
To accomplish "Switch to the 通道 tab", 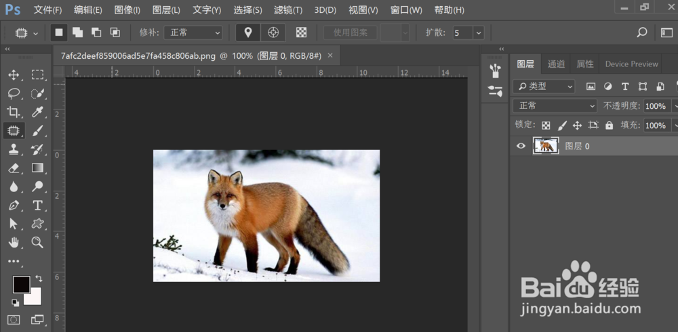I will [556, 64].
